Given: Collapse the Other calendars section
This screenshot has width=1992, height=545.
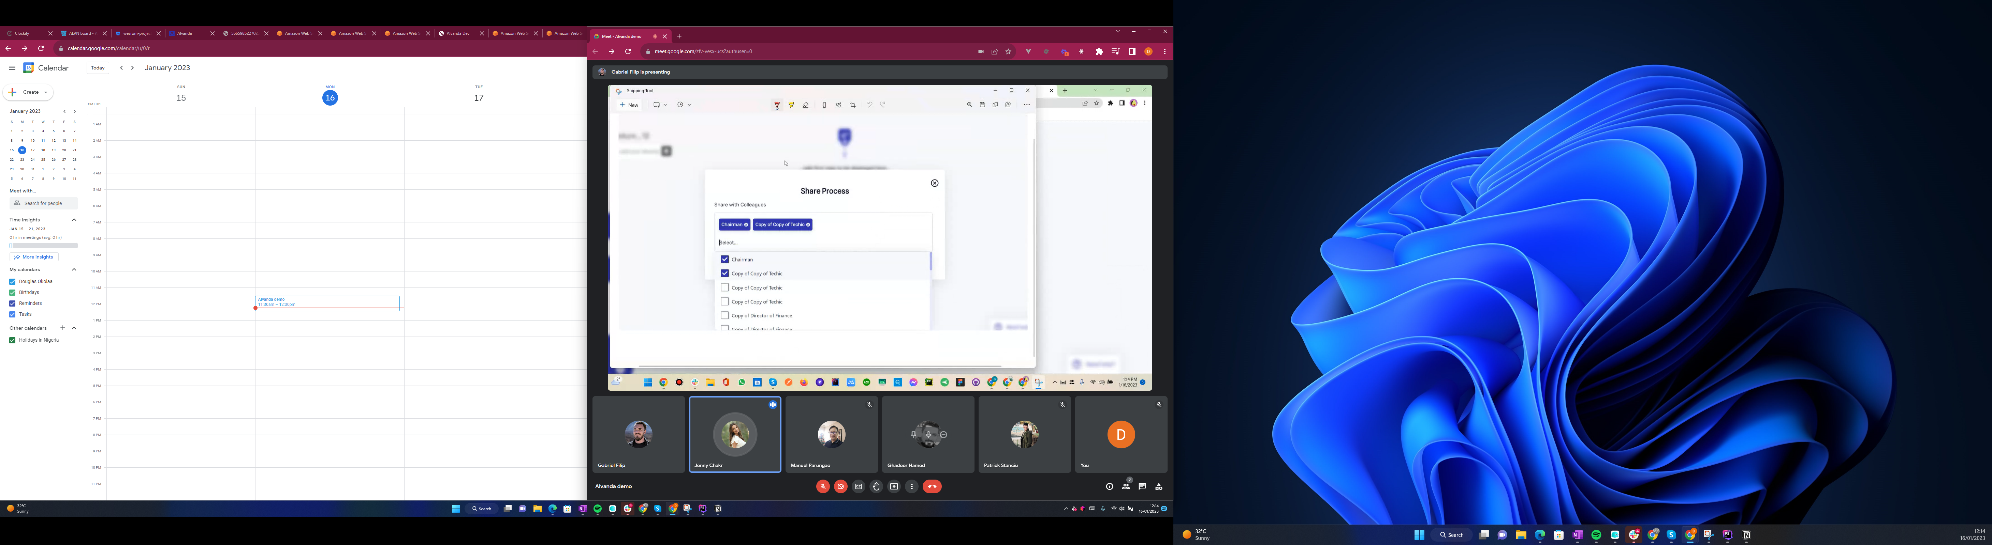Looking at the screenshot, I should (x=74, y=328).
